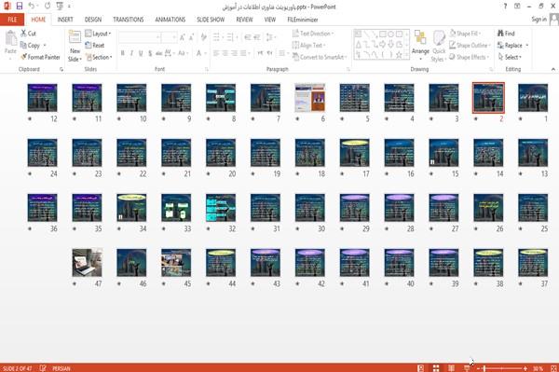Copy the selected slide

(30, 46)
